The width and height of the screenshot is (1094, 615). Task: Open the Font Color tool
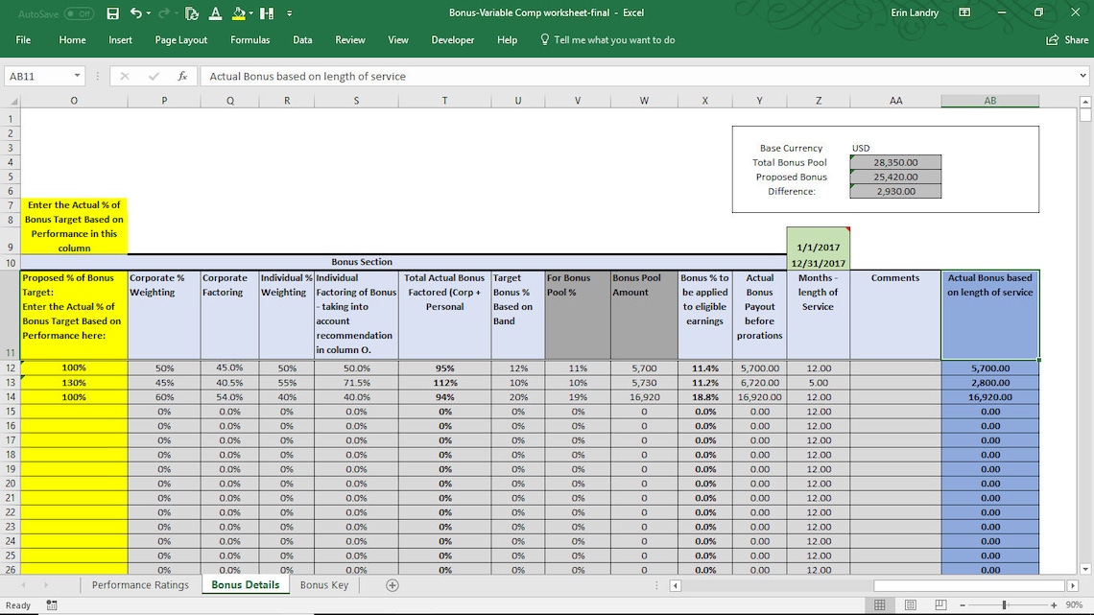click(216, 13)
